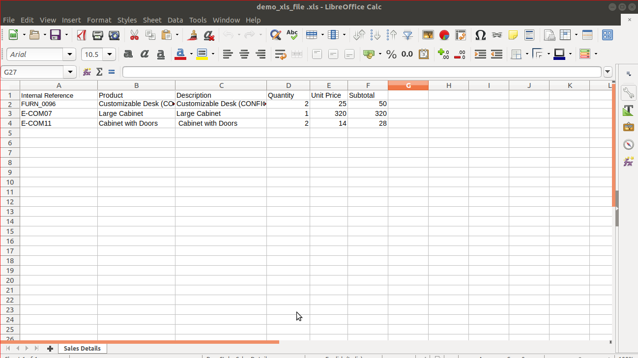Add a new sheet with plus button

(x=50, y=348)
